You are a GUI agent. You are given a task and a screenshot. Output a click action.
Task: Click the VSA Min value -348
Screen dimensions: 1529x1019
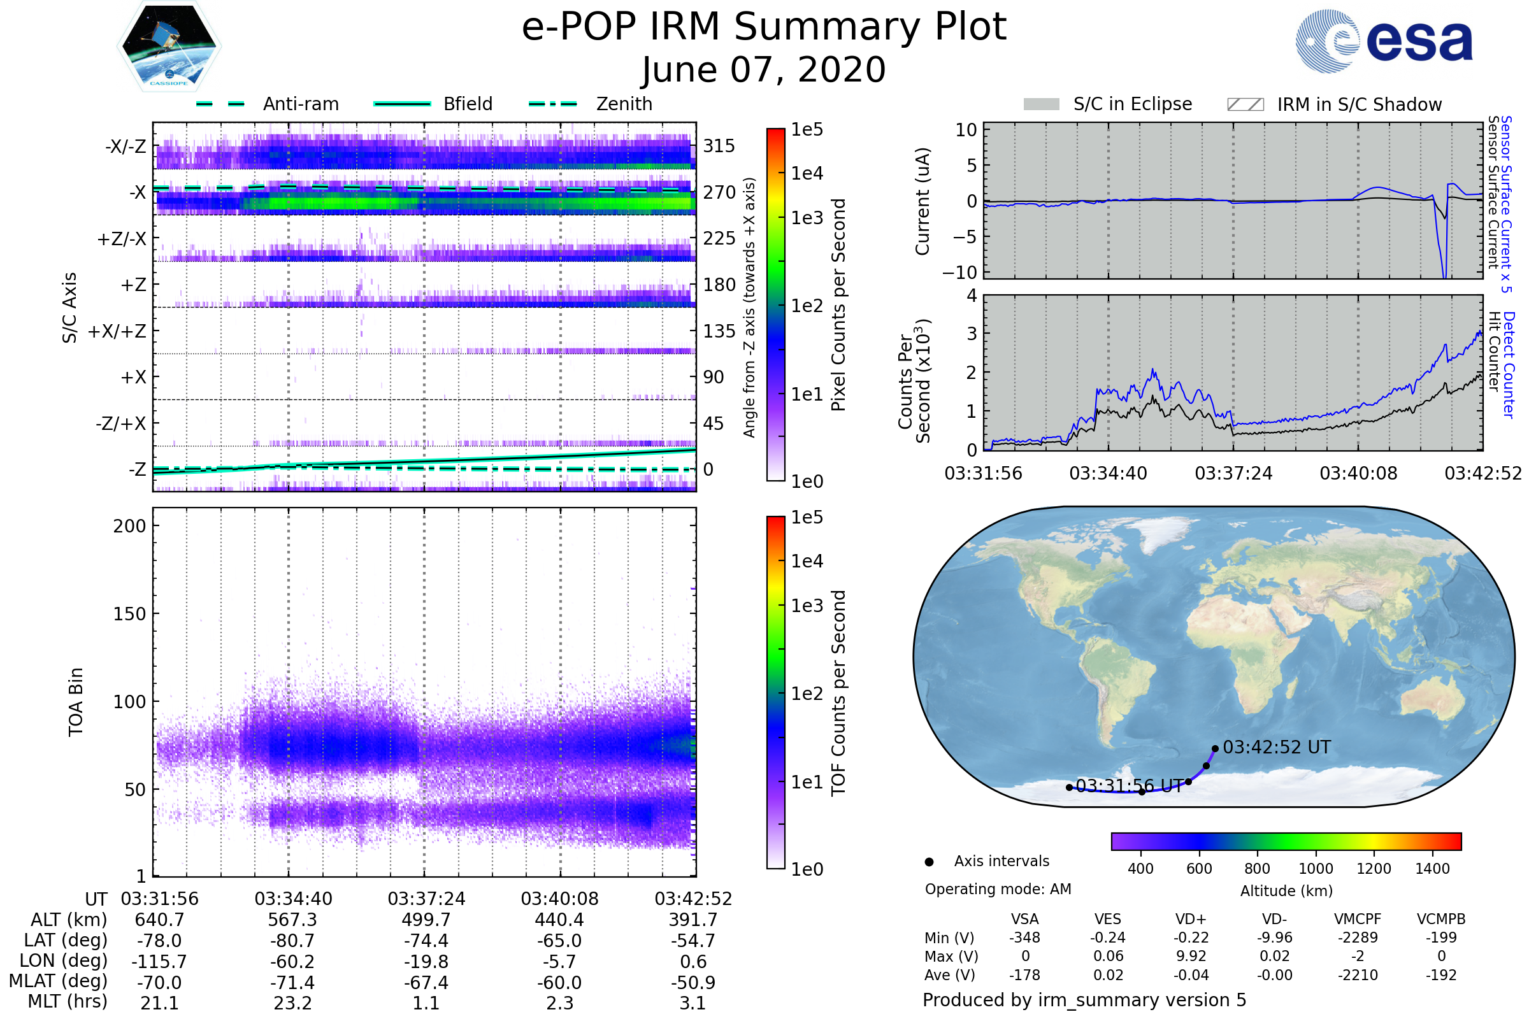point(1024,937)
